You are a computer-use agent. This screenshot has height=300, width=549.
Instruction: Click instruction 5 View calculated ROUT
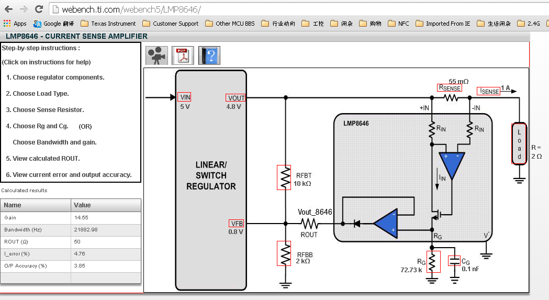click(x=43, y=159)
